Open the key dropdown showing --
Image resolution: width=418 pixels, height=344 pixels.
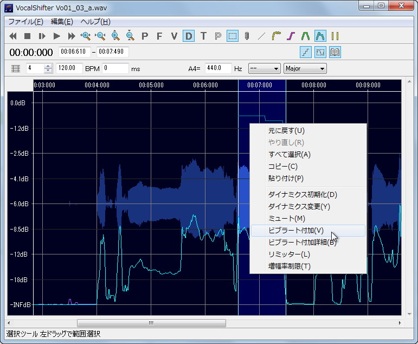tap(264, 68)
